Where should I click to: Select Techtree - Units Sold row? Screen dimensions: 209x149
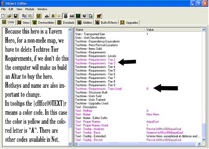(138, 96)
